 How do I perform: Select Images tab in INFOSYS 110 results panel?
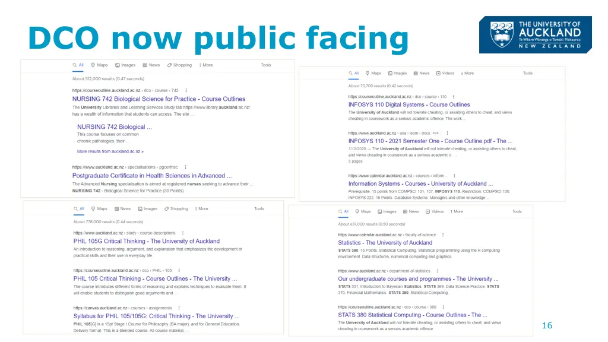coord(397,73)
